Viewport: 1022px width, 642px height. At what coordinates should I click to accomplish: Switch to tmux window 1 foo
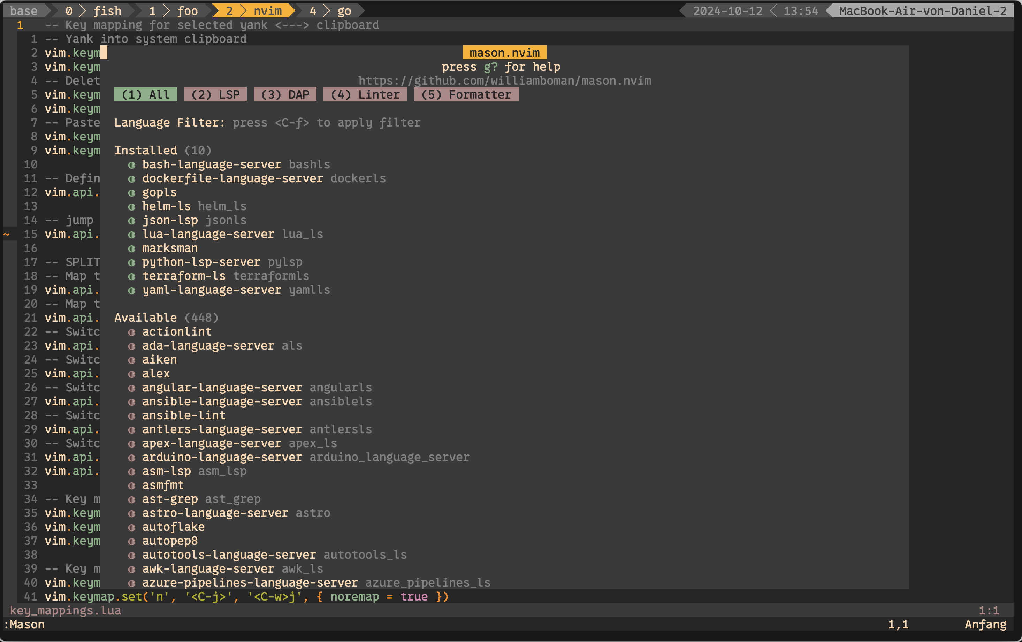[174, 10]
